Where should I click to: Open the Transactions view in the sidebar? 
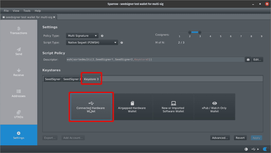coord(19,30)
